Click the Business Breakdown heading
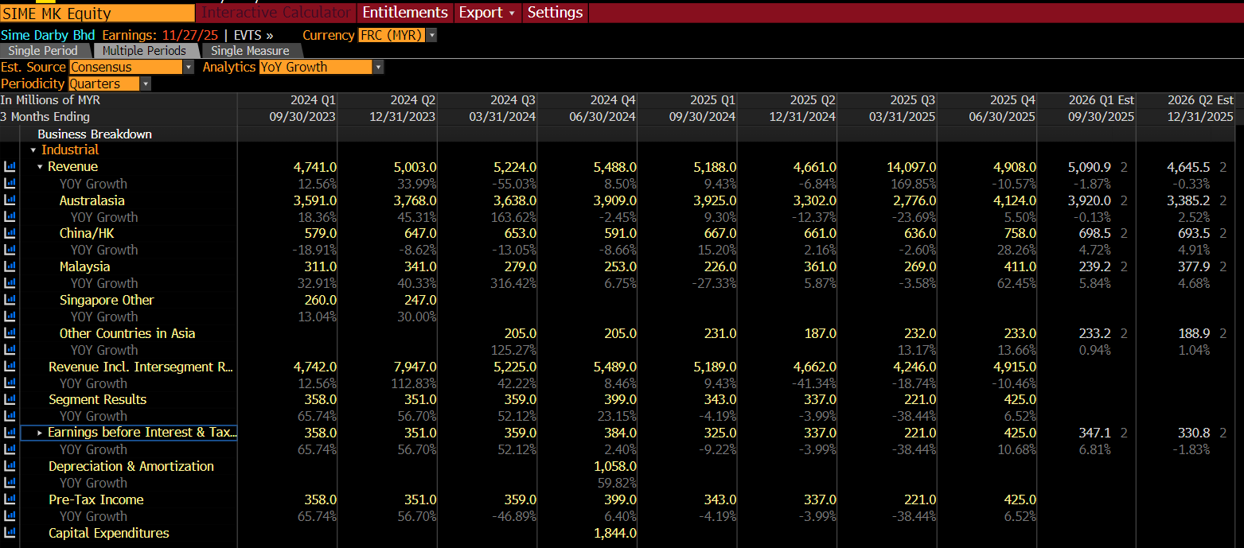This screenshot has width=1244, height=548. (95, 134)
